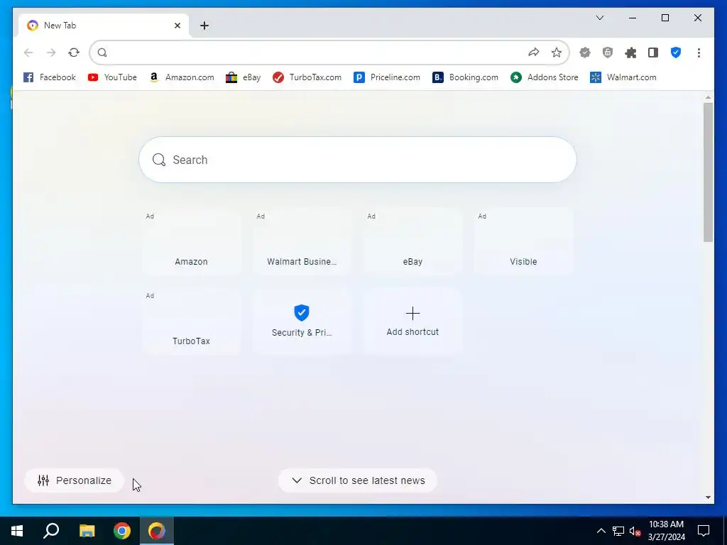Screen dimensions: 727x545
Task: Launch Google Chrome from the taskbar
Action: click(122, 531)
